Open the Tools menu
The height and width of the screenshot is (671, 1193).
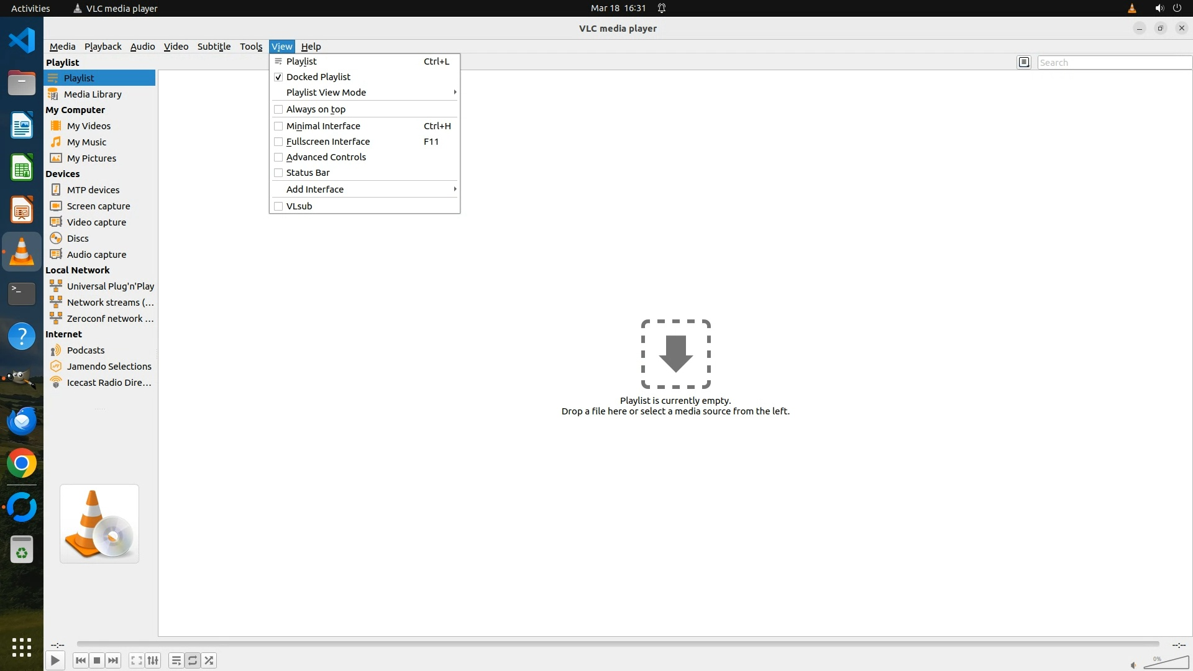point(251,47)
